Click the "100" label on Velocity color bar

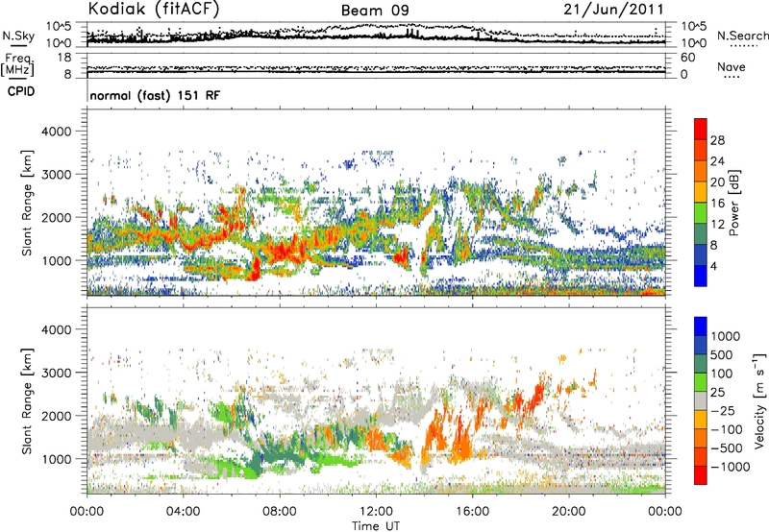click(x=724, y=374)
